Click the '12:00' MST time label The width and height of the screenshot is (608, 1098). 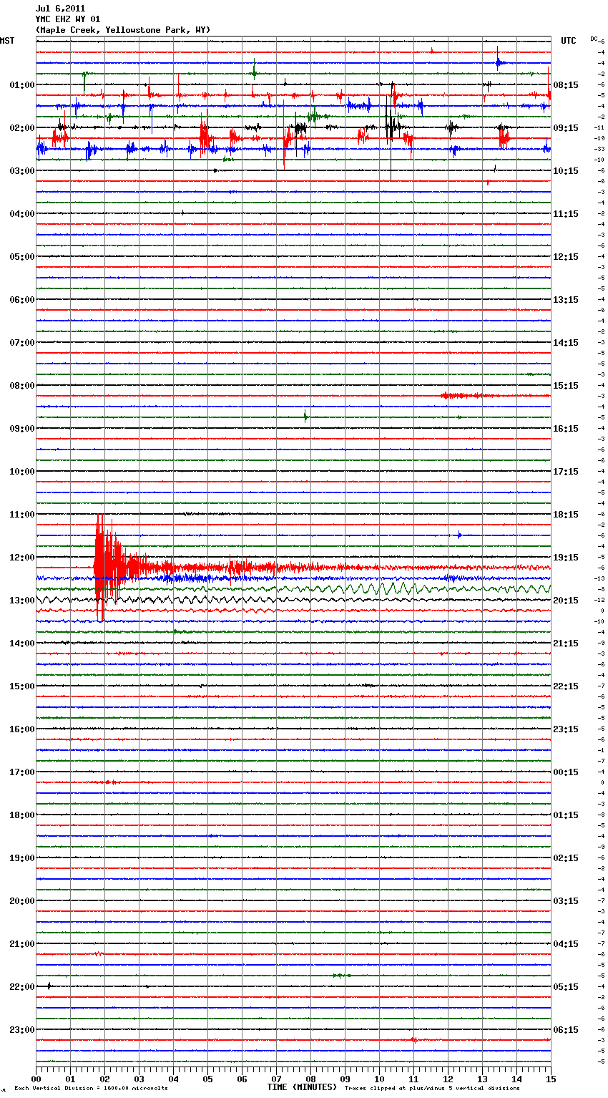click(x=21, y=558)
